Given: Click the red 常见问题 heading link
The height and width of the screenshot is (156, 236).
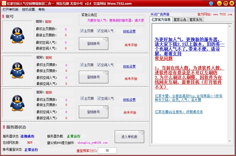Looking at the screenshot, I should pos(163,59).
